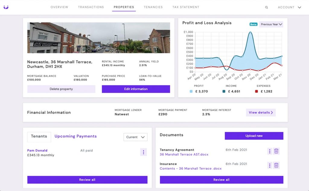This screenshot has width=309, height=191.
Task: Open three-dot menu for Tenancy Agreement document
Action: (270, 151)
